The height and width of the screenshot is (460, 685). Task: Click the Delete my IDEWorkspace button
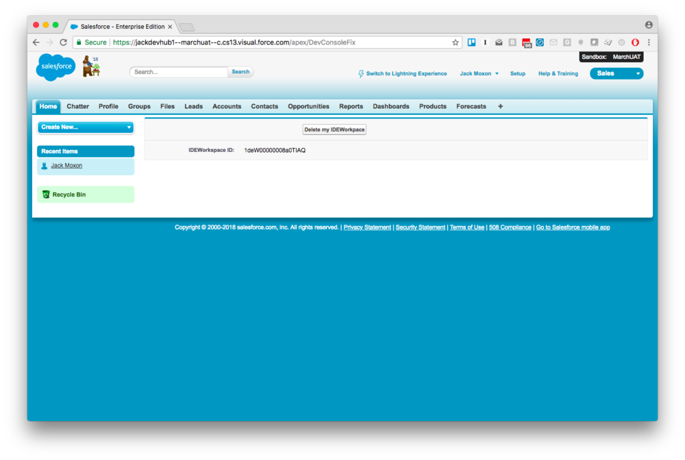pos(334,129)
